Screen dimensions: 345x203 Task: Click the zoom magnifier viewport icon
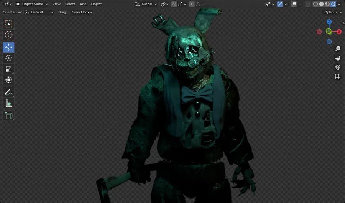coord(338,49)
